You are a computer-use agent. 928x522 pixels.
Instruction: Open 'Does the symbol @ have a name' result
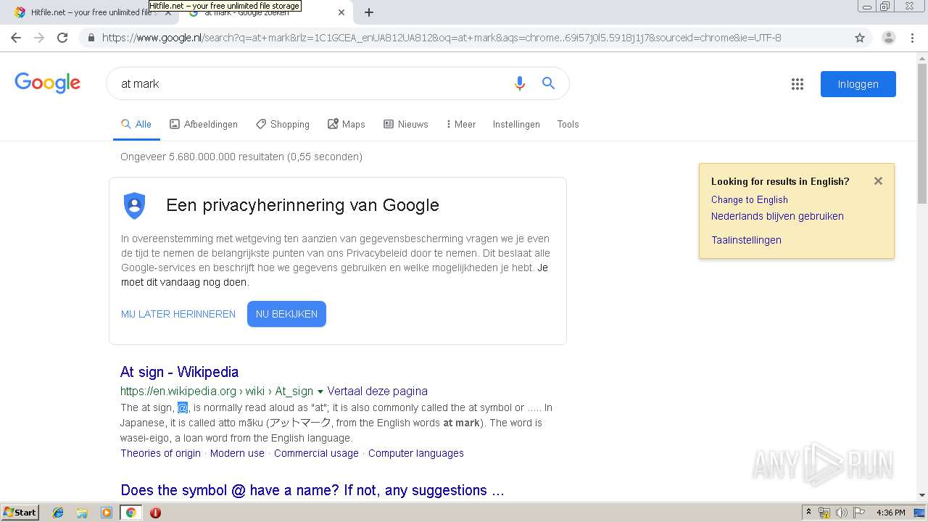[x=312, y=490]
